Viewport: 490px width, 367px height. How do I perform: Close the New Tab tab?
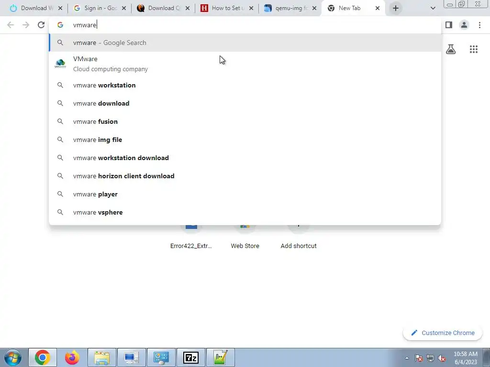[x=378, y=9]
